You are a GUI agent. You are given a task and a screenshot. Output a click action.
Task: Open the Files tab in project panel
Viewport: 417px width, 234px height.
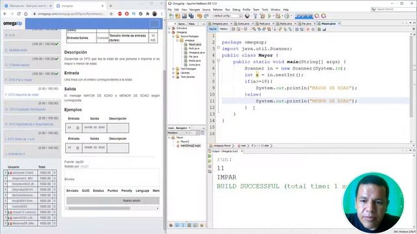192,24
